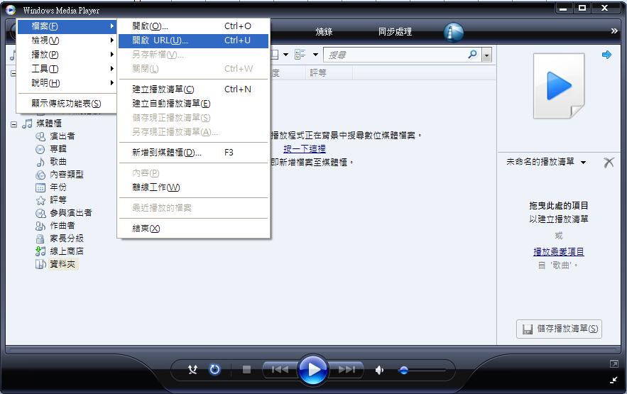Clear the list pane with the X icon
Viewport: 627px width, 394px height.
pos(609,162)
